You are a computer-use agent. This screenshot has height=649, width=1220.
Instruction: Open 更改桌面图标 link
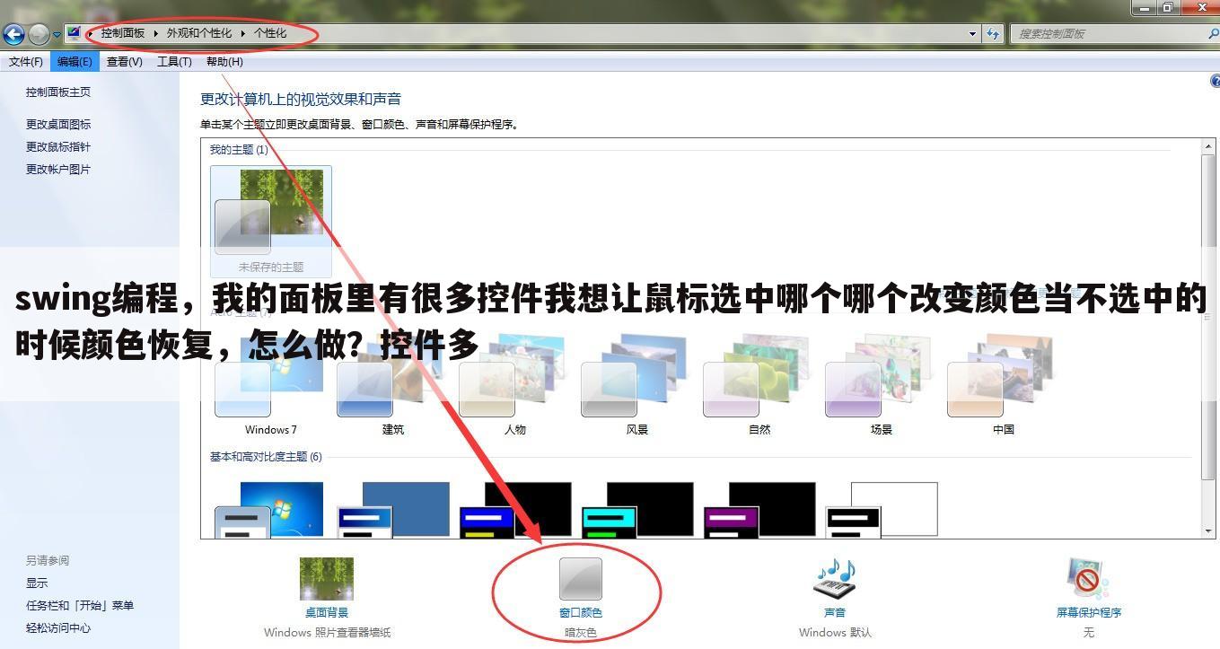(58, 124)
